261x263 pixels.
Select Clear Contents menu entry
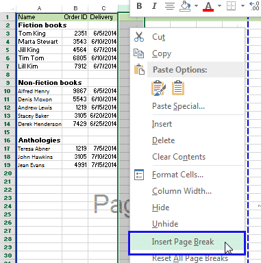tap(179, 157)
